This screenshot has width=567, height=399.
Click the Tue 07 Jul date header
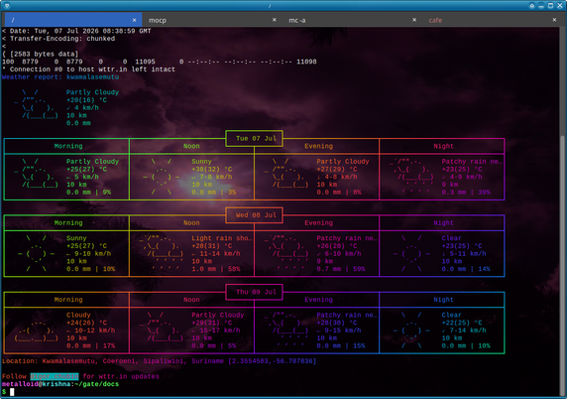click(x=254, y=138)
